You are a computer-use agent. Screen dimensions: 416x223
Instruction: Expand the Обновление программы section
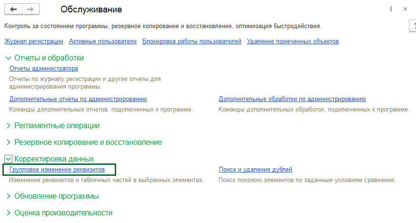point(52,196)
